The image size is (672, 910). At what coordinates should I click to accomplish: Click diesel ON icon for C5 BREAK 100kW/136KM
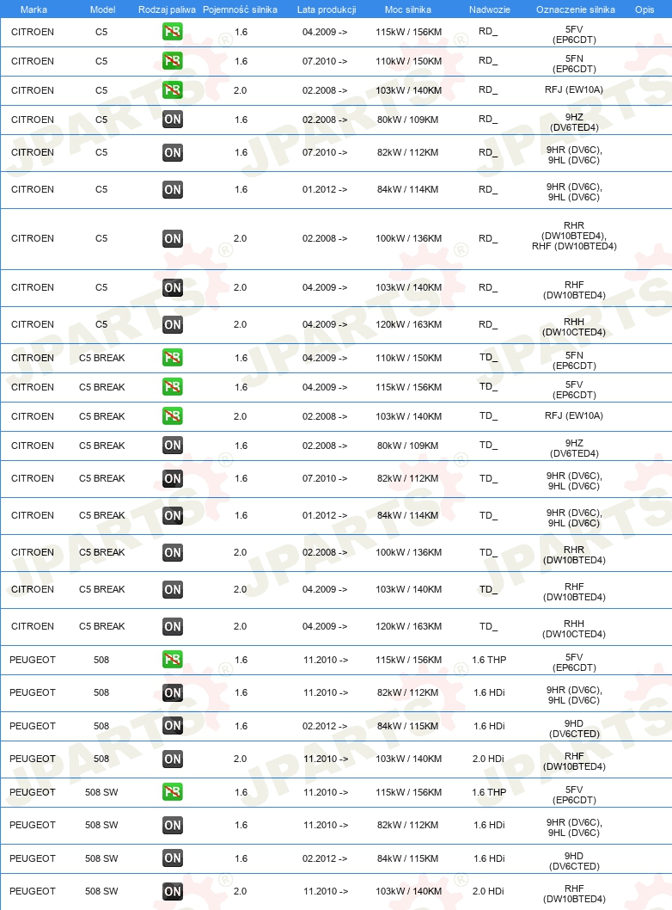(x=172, y=552)
